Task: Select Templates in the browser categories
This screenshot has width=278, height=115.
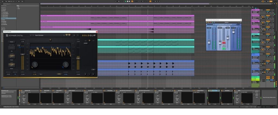Action: click(5, 25)
